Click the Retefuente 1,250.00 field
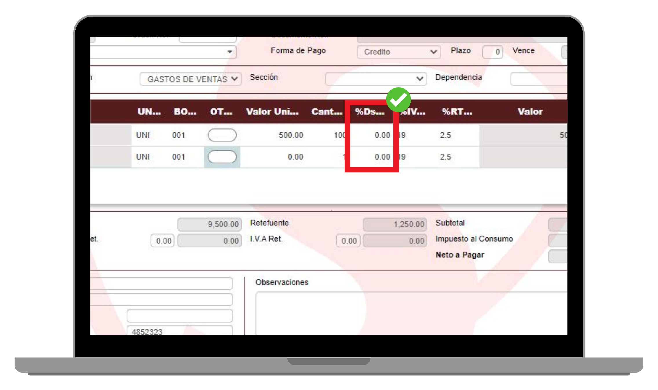The width and height of the screenshot is (658, 390). point(395,224)
